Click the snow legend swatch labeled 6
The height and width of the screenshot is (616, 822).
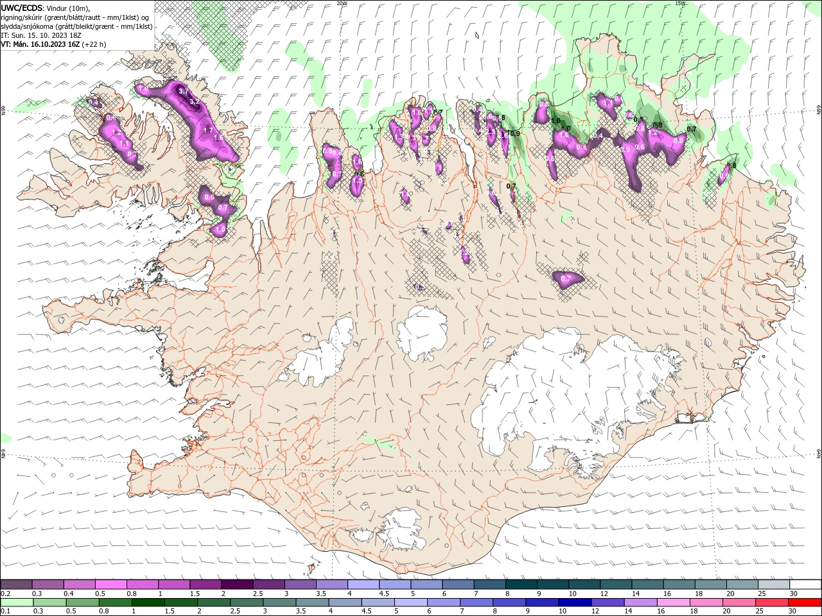coord(457,585)
